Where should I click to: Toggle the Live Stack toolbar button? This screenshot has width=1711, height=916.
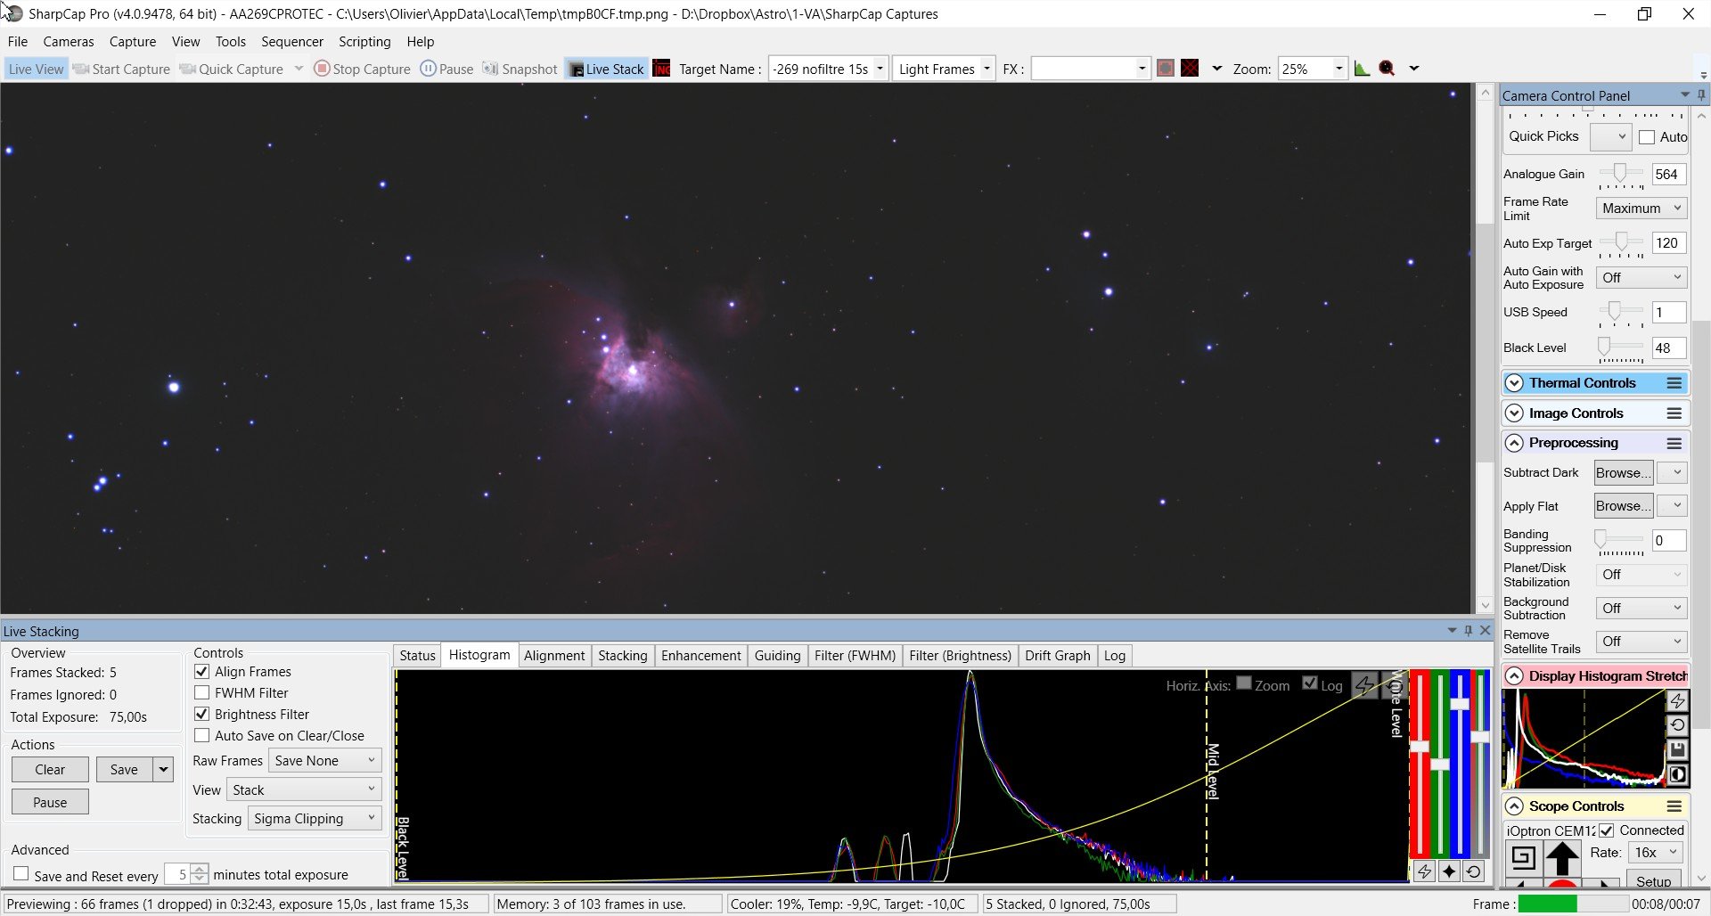[x=606, y=69]
